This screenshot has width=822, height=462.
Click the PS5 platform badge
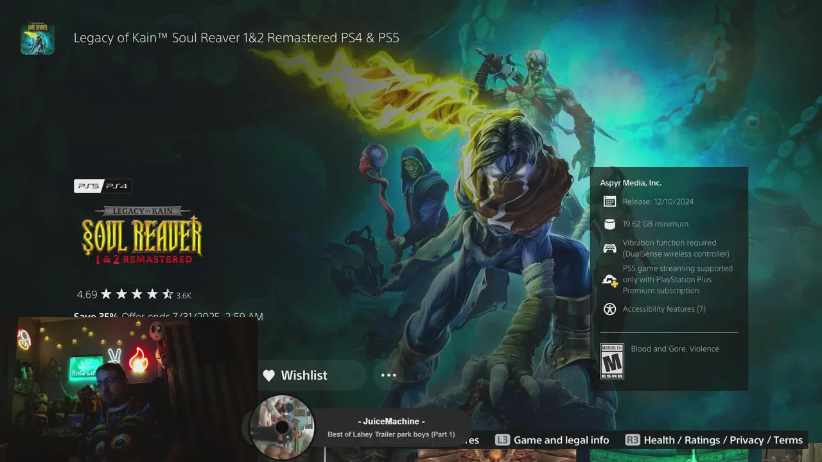(x=89, y=186)
